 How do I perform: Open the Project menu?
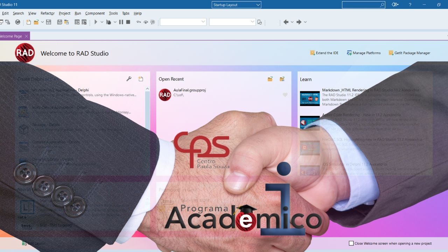pyautogui.click(x=64, y=13)
